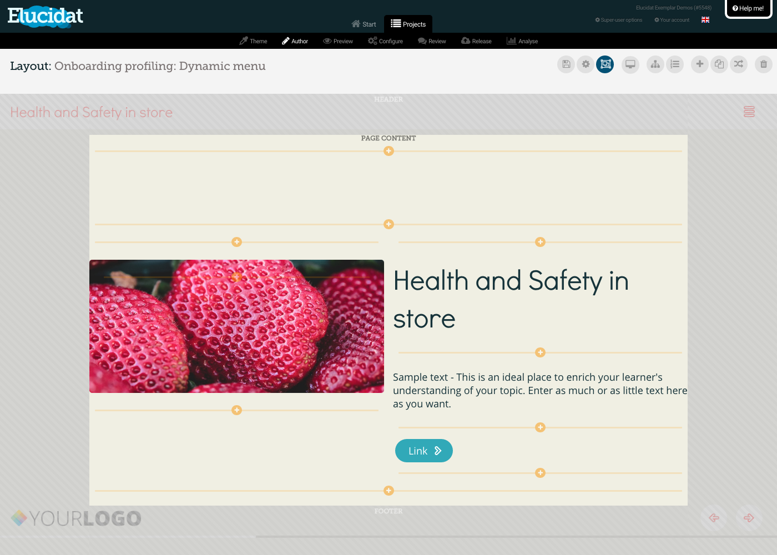777x555 pixels.
Task: Open page settings via the gear icon
Action: [586, 64]
